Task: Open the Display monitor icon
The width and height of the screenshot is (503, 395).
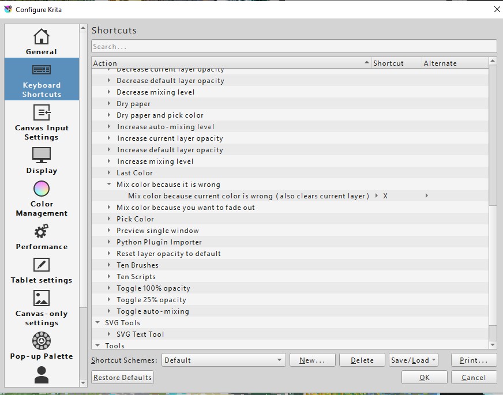Action: 42,155
